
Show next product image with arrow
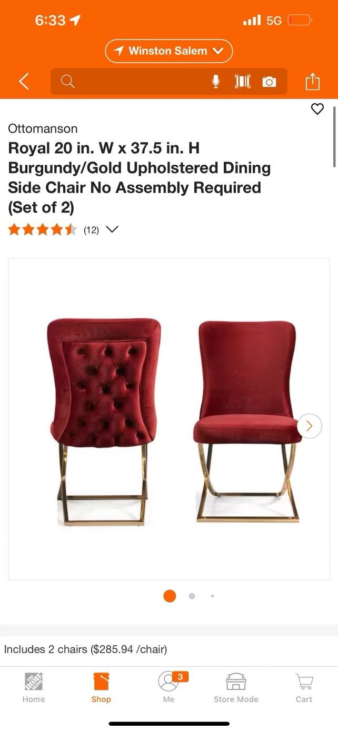pos(310,426)
